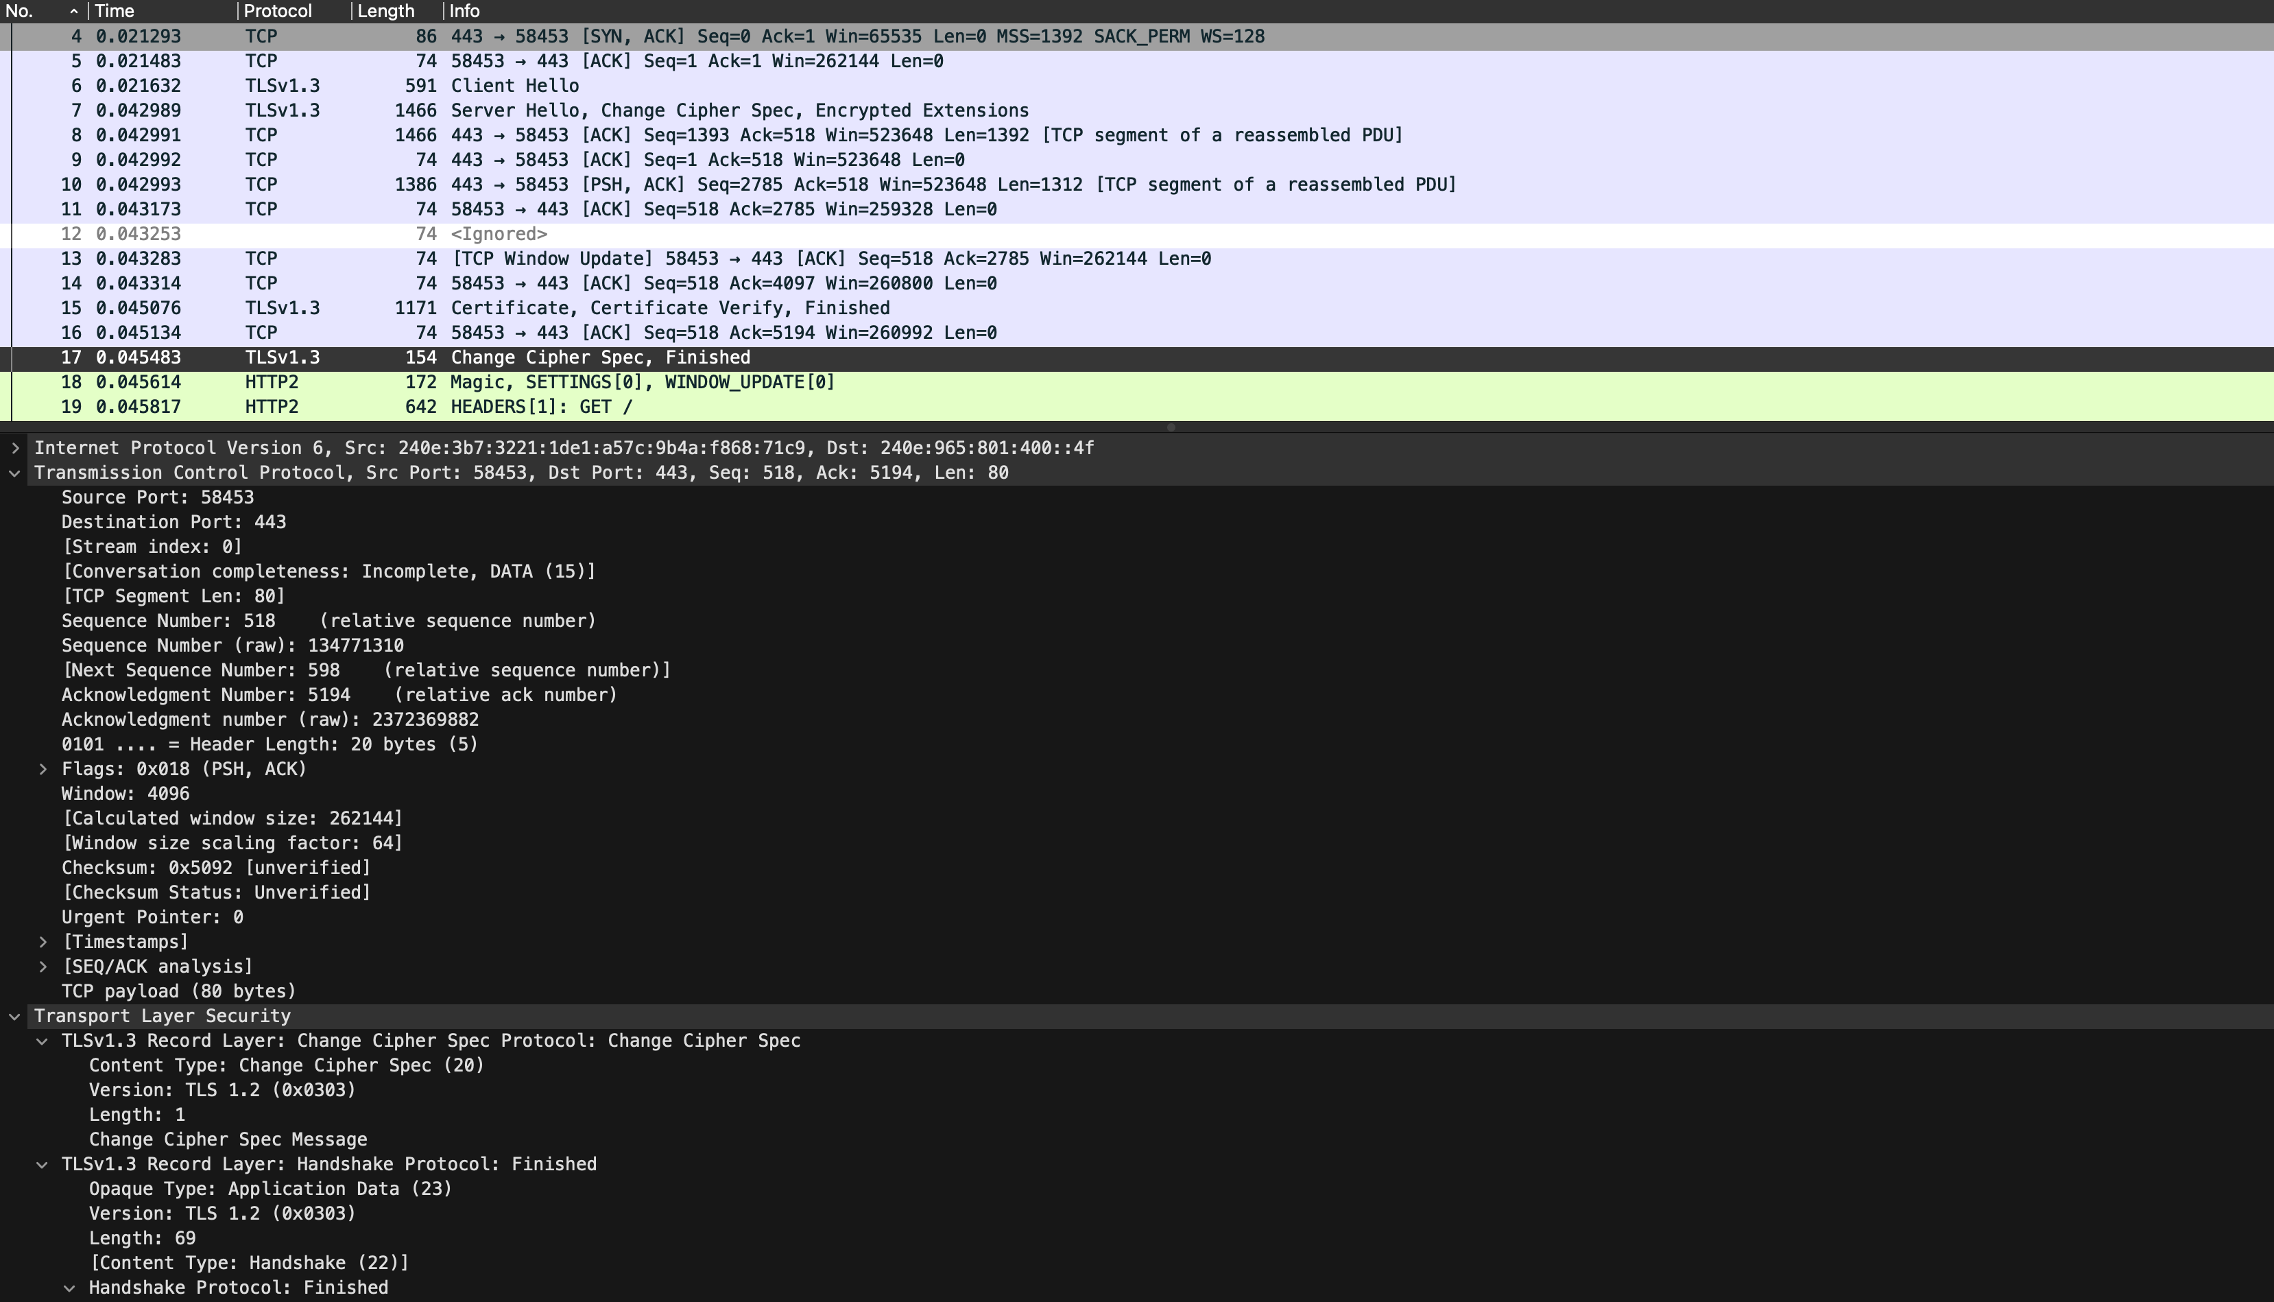The width and height of the screenshot is (2274, 1302).
Task: Collapse Transmission Control Protocol section
Action: tap(15, 473)
